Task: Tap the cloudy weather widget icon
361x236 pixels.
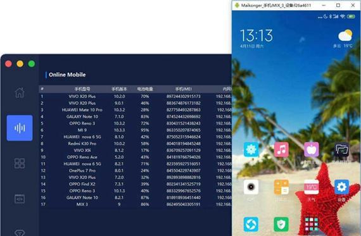Action: point(345,35)
